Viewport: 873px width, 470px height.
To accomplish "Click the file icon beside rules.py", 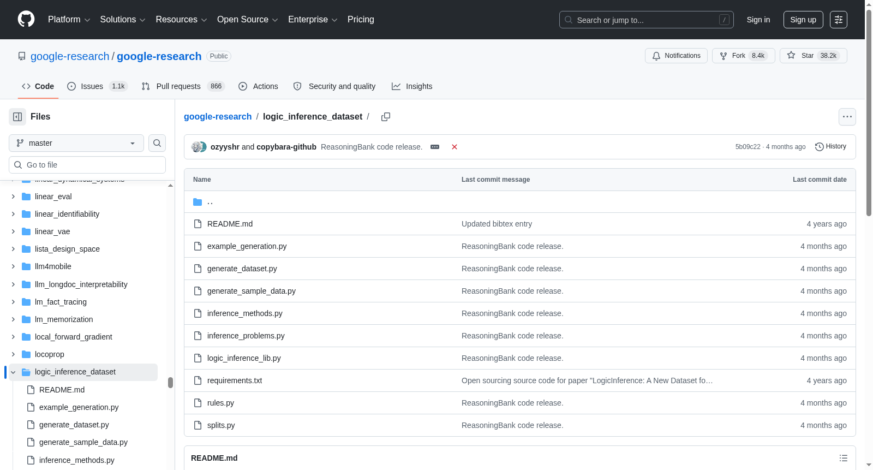I will pos(198,403).
